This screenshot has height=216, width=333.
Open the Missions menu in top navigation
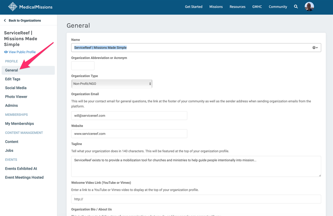click(216, 7)
